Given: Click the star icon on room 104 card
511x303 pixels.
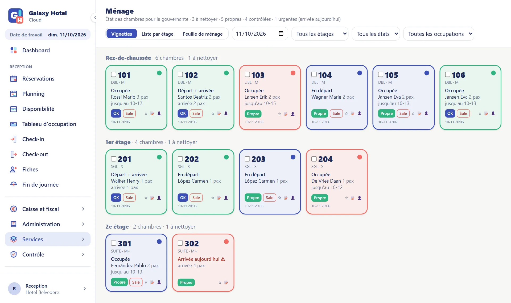Looking at the screenshot, I should point(347,113).
